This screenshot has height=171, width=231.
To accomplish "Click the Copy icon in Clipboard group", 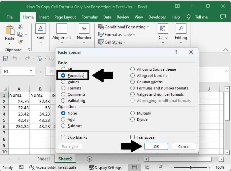I will coord(20,34).
